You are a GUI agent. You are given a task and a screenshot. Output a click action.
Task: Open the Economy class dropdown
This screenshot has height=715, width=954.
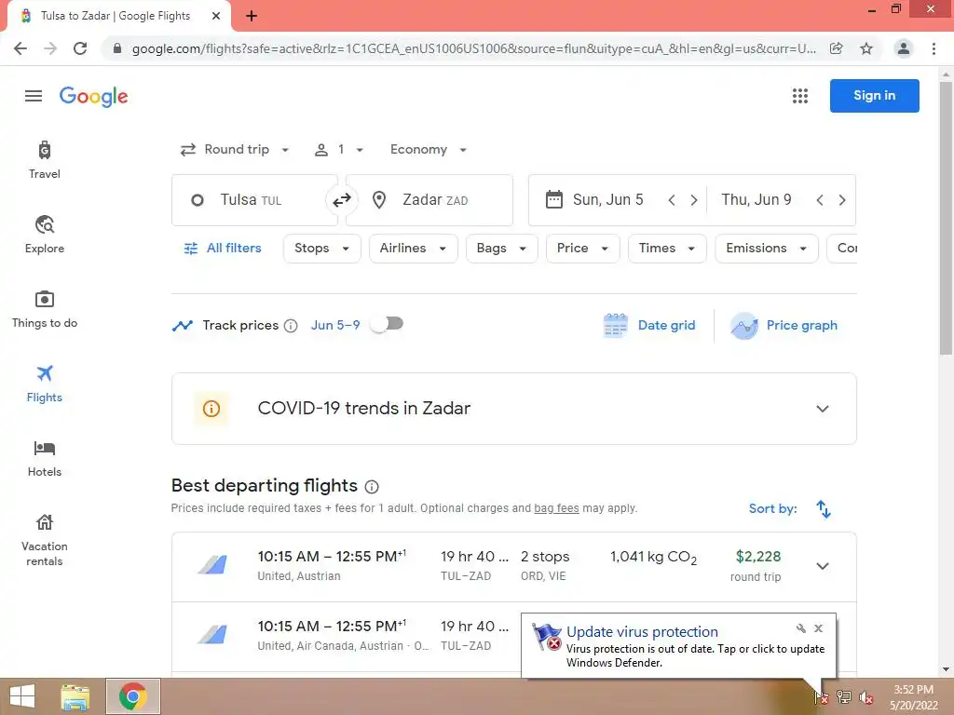pyautogui.click(x=429, y=150)
